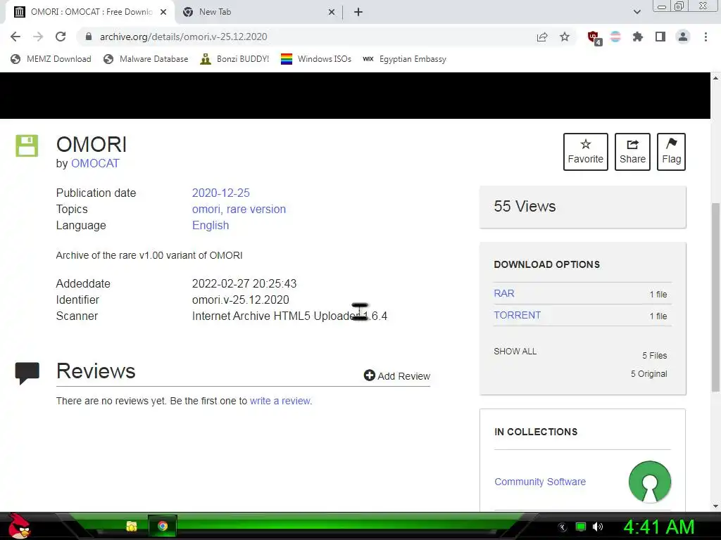Click the Share button
The image size is (721, 540).
tap(632, 152)
